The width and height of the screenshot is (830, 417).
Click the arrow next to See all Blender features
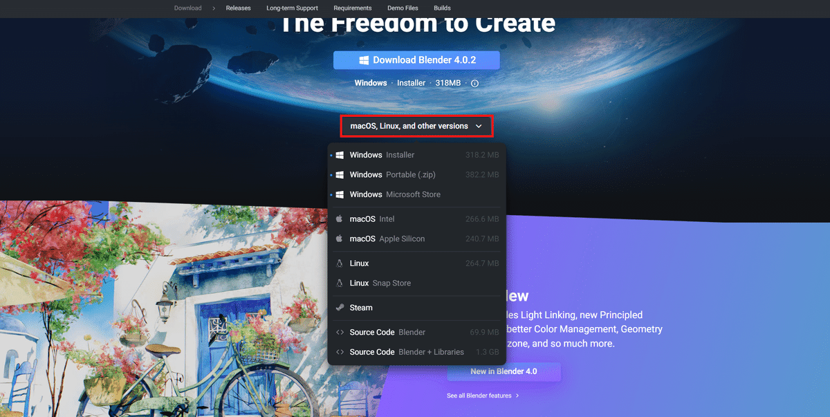(517, 396)
